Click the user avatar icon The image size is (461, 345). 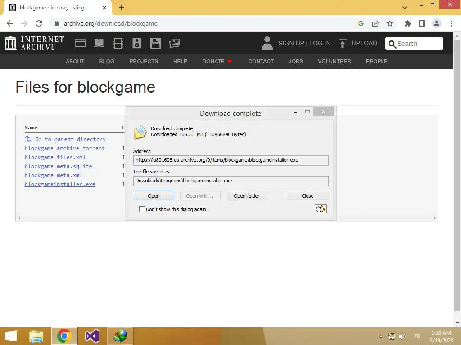tap(267, 43)
